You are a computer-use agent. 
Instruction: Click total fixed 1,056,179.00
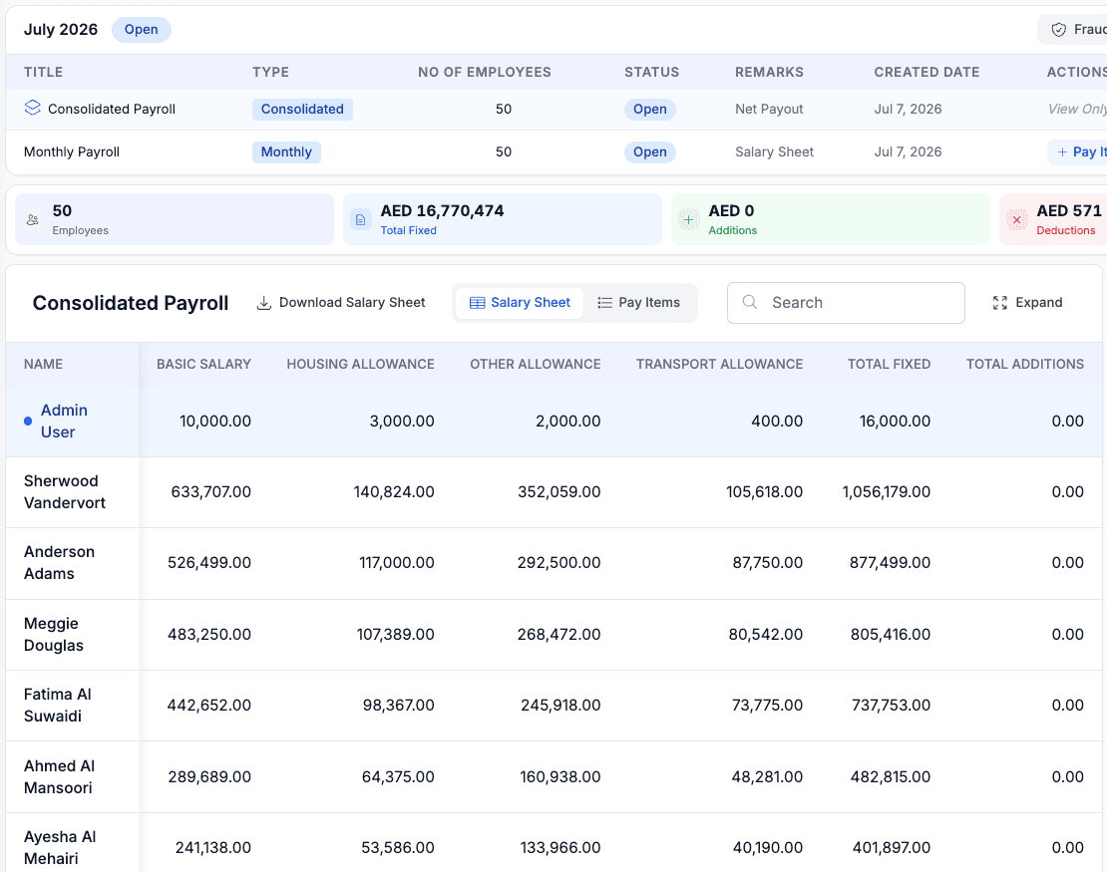pyautogui.click(x=886, y=491)
